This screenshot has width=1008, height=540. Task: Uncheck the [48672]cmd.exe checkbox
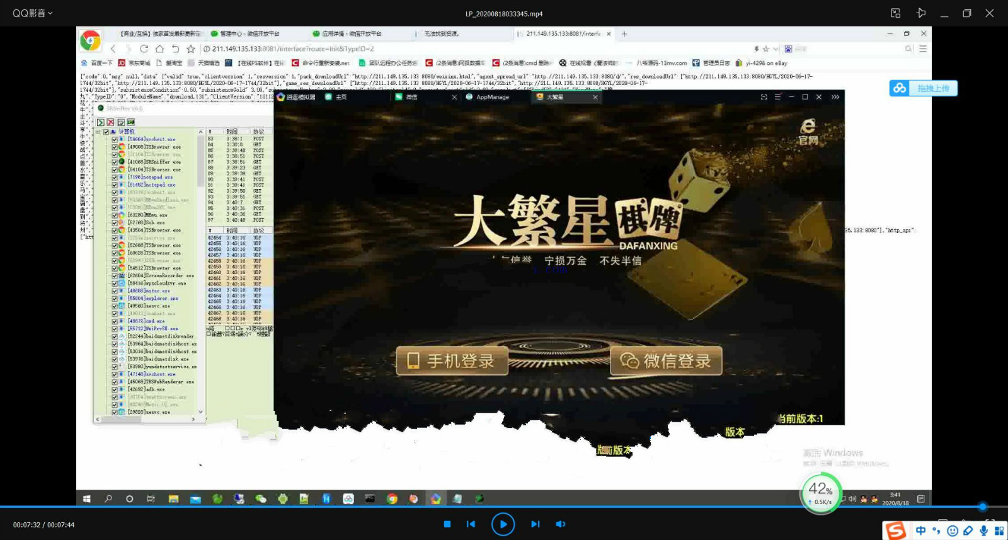(x=114, y=321)
